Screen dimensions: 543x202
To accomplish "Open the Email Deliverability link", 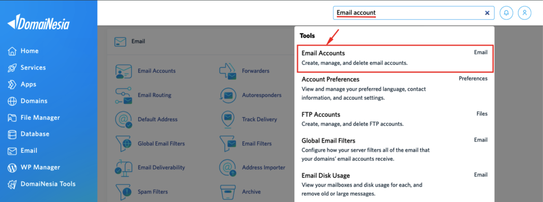I will click(161, 168).
